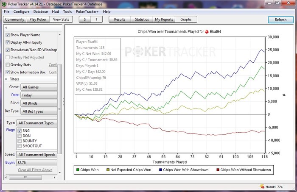Click the Show Information Box Configure link
Screen dimensions: 297x192
[53, 72]
